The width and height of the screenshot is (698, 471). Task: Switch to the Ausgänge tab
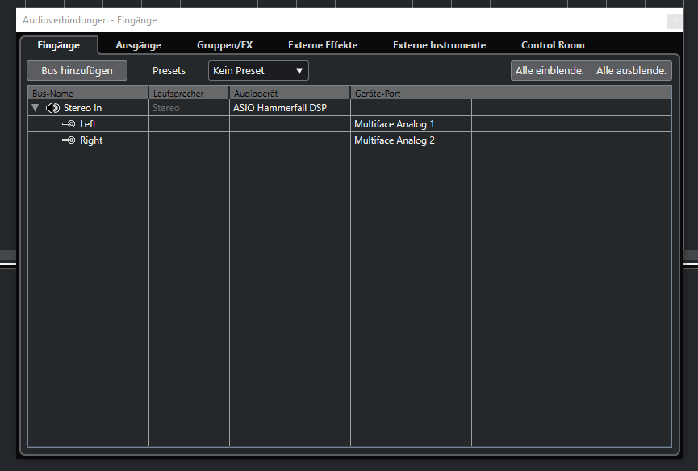point(138,45)
